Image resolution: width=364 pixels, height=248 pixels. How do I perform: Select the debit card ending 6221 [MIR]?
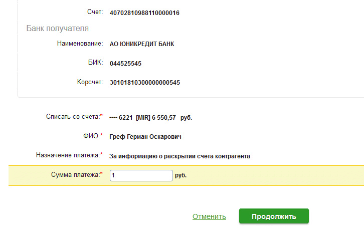tap(150, 118)
